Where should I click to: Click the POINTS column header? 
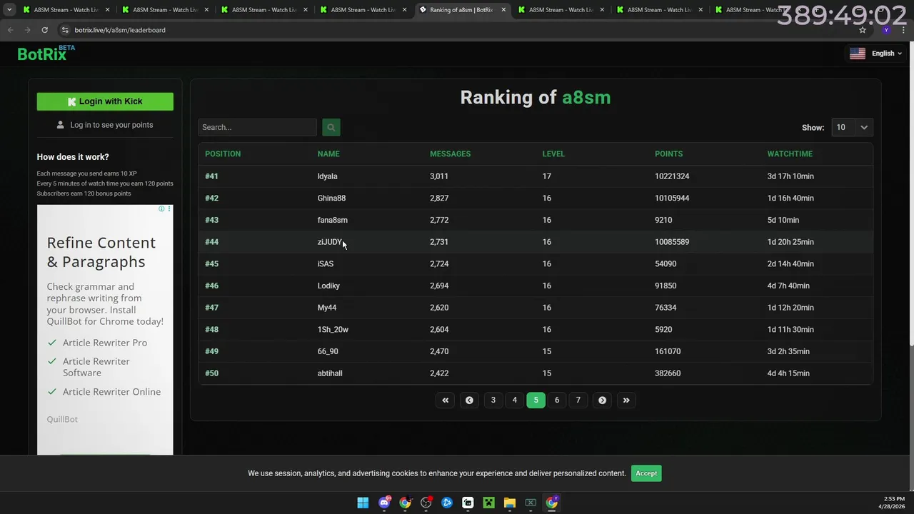669,153
